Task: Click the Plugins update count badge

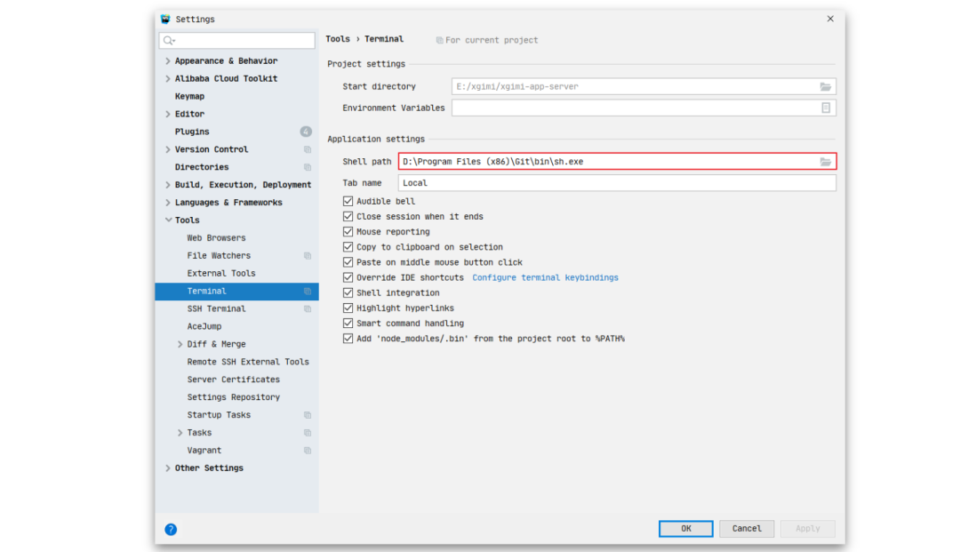Action: (306, 132)
